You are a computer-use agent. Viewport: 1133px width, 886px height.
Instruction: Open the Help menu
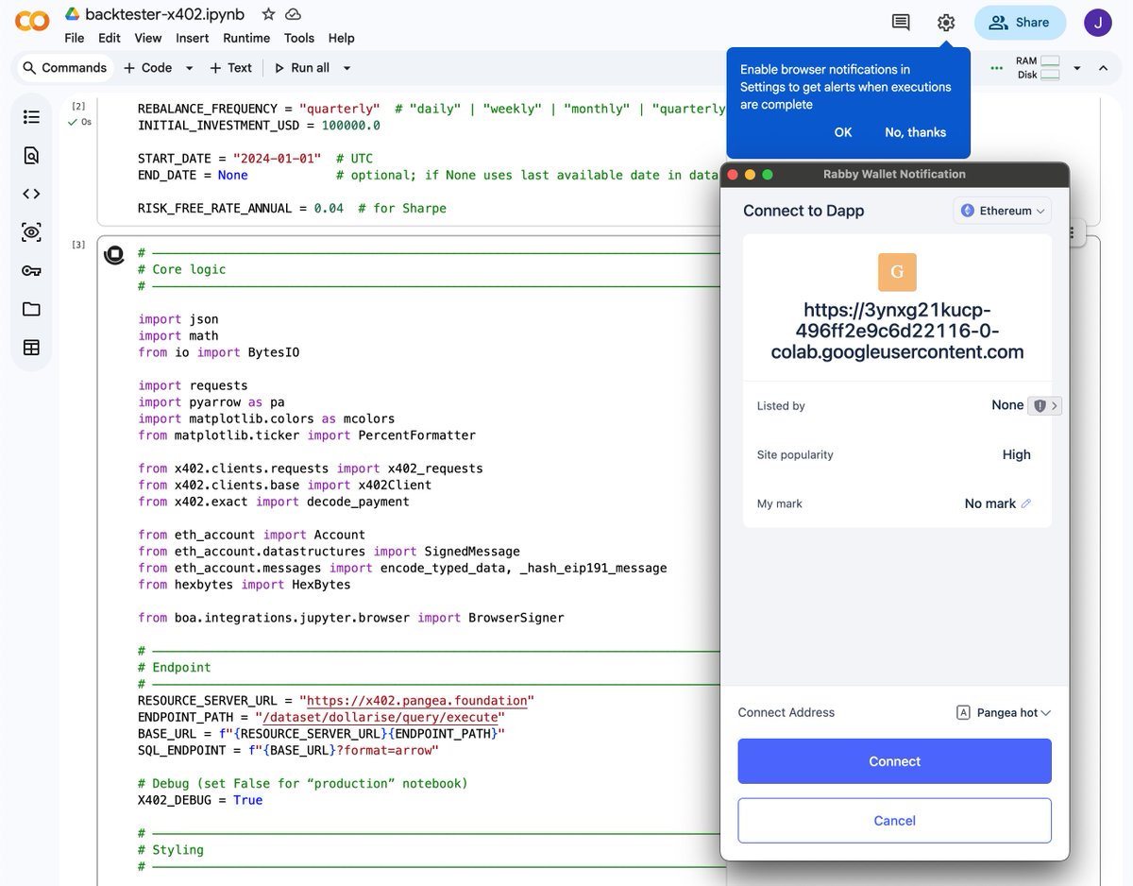tap(342, 38)
